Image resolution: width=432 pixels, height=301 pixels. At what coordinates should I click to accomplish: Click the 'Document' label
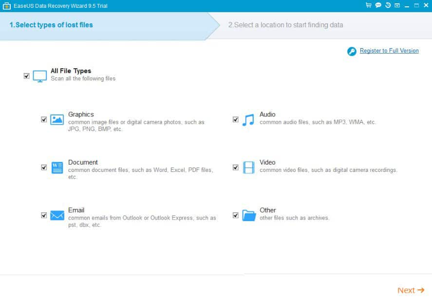(83, 162)
